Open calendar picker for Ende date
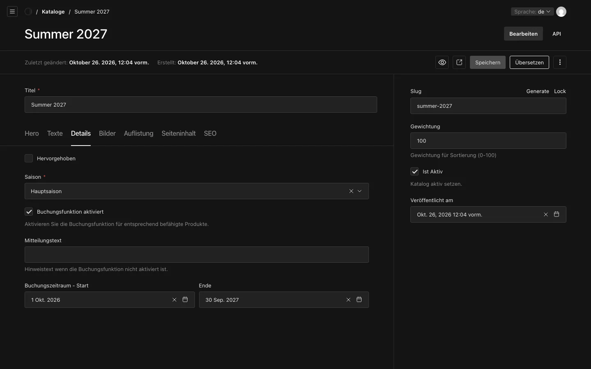Viewport: 591px width, 369px height. [359, 300]
